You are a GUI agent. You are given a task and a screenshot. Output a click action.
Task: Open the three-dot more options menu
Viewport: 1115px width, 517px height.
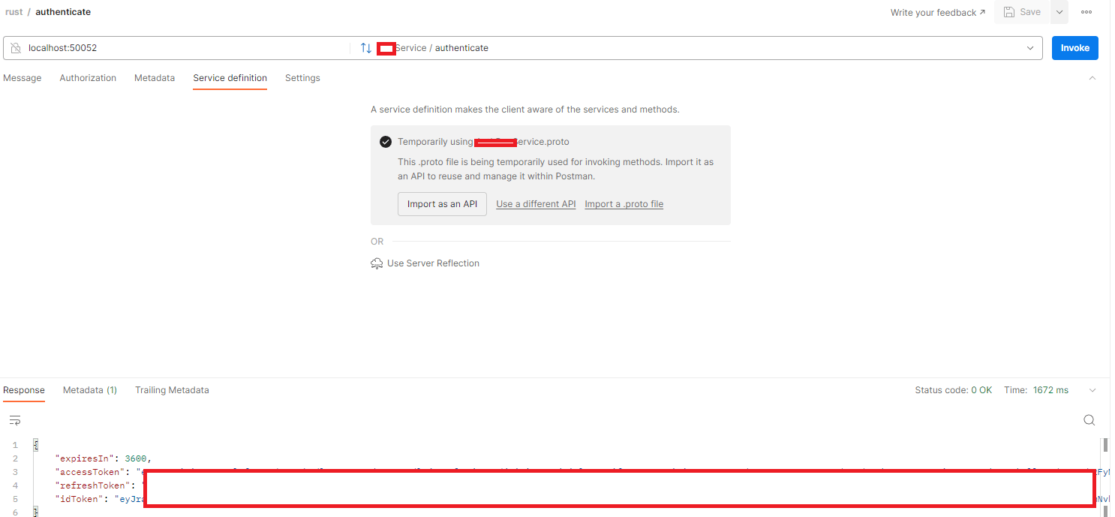(x=1086, y=12)
